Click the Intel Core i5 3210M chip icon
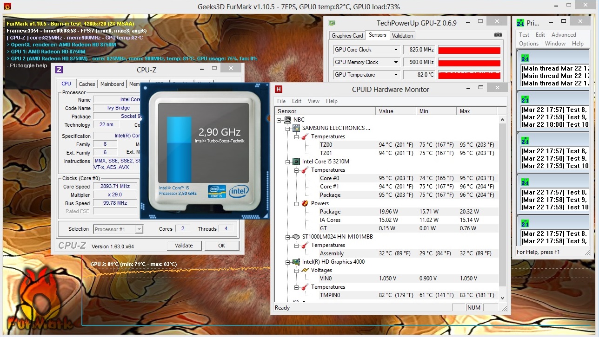The image size is (599, 337). point(296,162)
